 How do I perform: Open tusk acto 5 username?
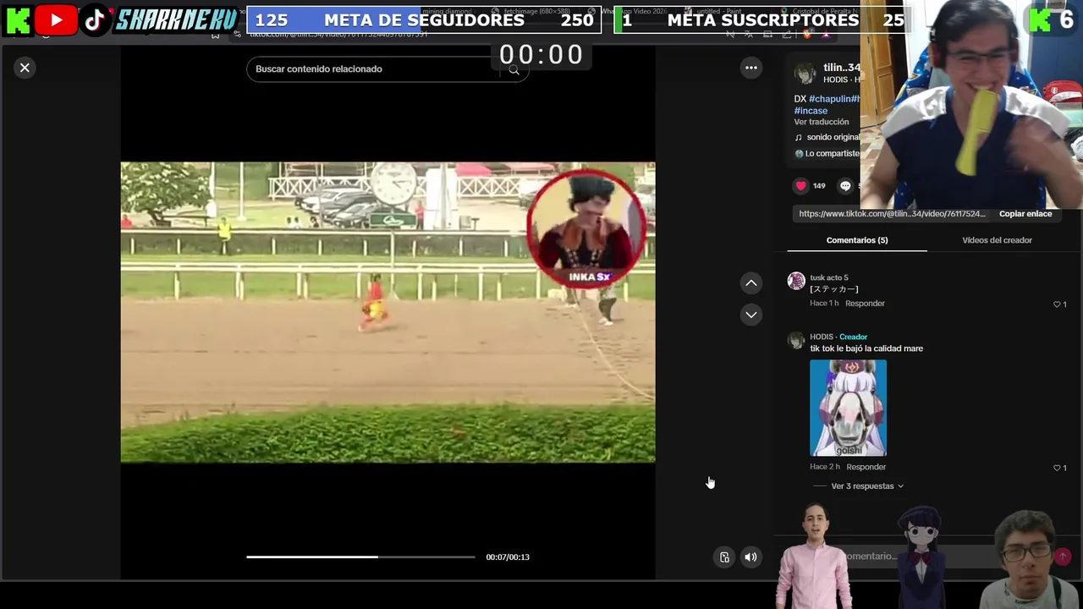click(x=829, y=277)
